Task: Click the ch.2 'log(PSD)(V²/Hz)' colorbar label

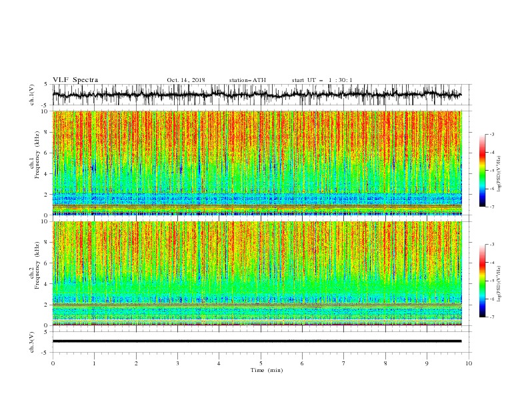Action: (x=499, y=284)
